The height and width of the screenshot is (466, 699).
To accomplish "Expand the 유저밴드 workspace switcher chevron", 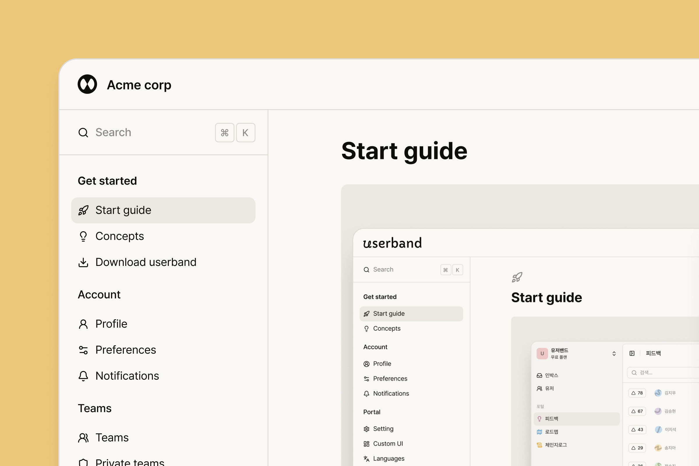I will tap(614, 354).
